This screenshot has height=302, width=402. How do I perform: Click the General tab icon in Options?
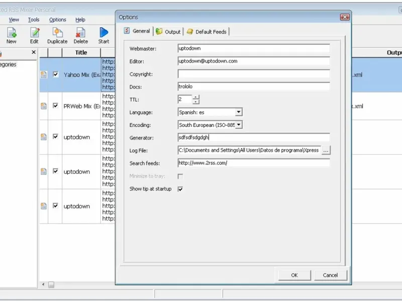tap(127, 31)
